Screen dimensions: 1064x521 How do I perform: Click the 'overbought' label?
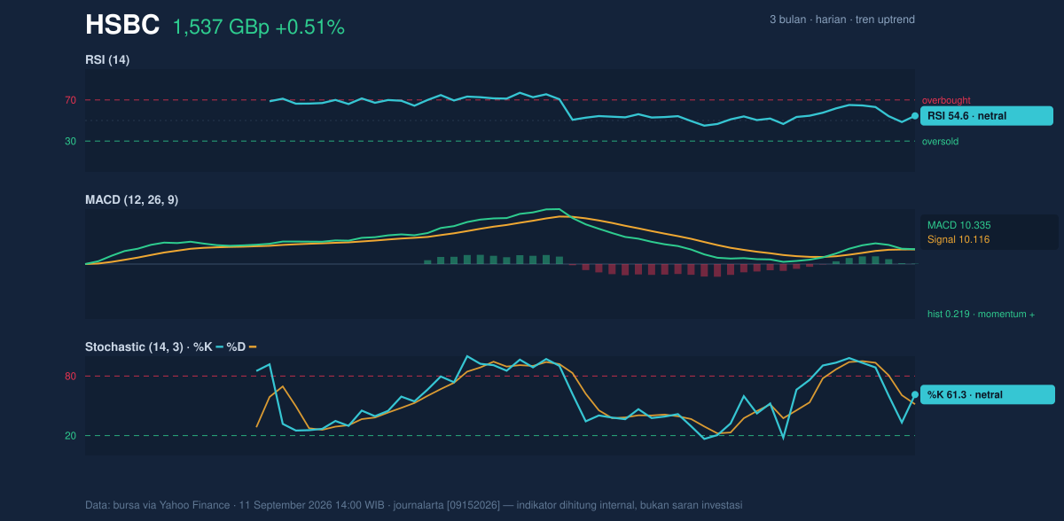tap(946, 100)
